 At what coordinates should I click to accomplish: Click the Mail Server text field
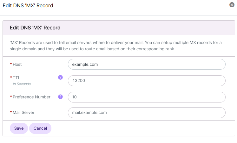pyautogui.click(x=147, y=112)
